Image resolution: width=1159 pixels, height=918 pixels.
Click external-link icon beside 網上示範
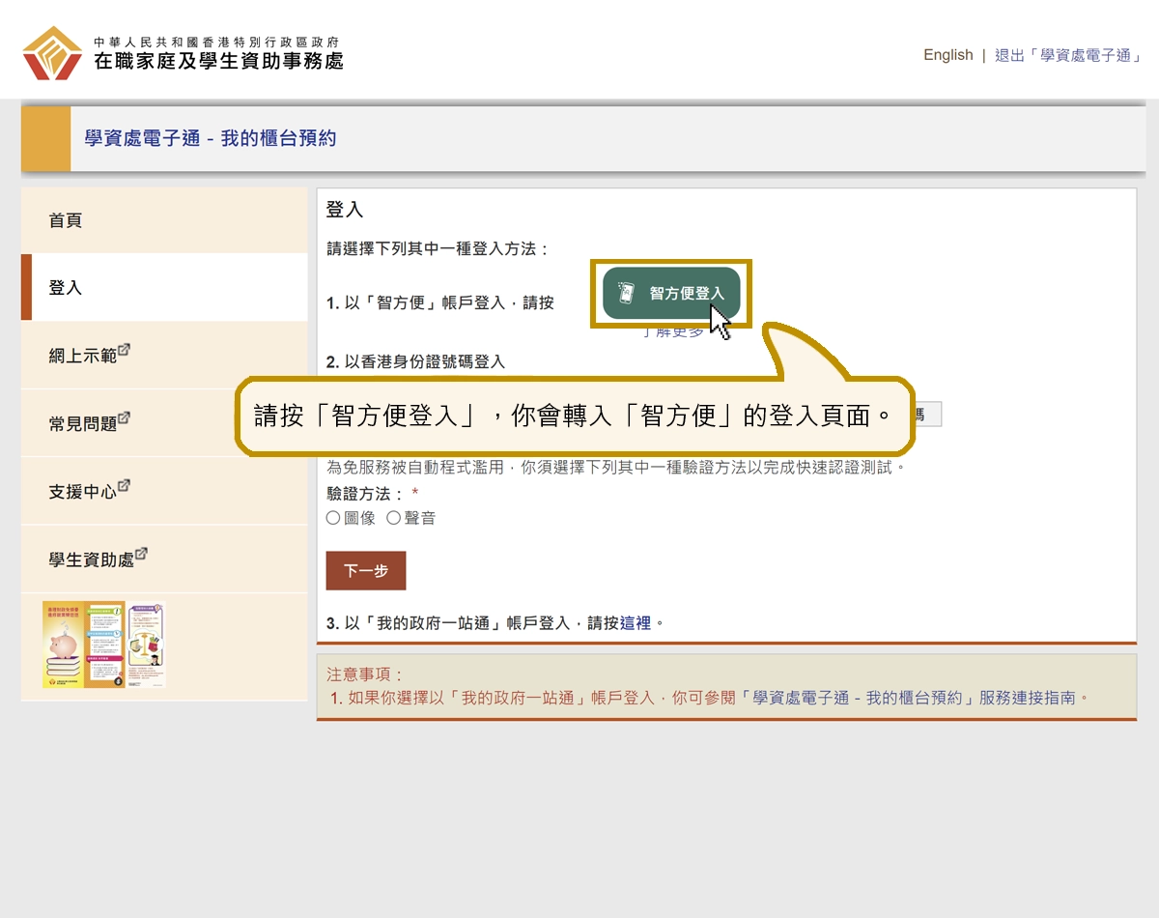124,350
